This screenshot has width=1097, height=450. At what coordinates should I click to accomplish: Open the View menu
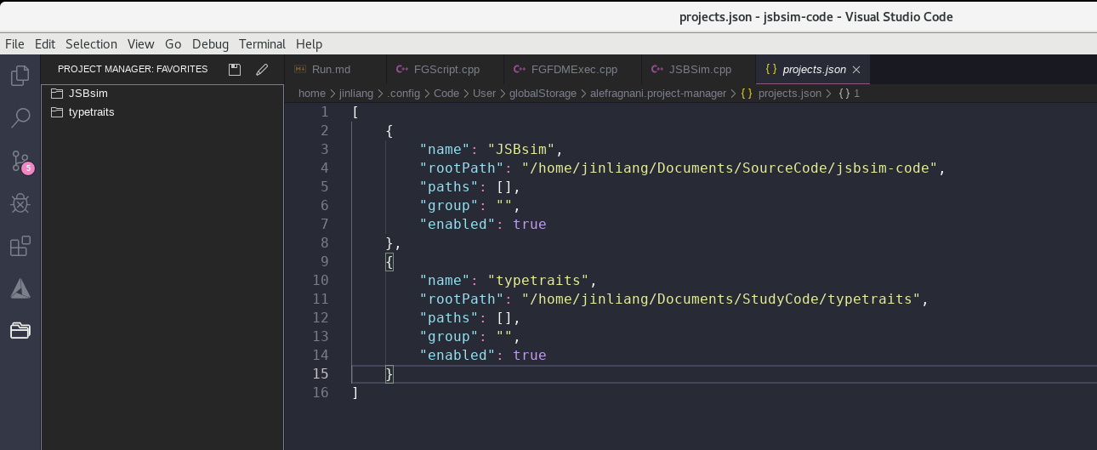[141, 43]
